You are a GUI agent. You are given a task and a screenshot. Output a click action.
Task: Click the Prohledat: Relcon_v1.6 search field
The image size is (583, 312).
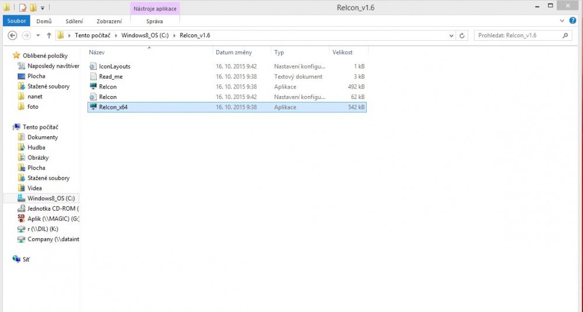516,36
